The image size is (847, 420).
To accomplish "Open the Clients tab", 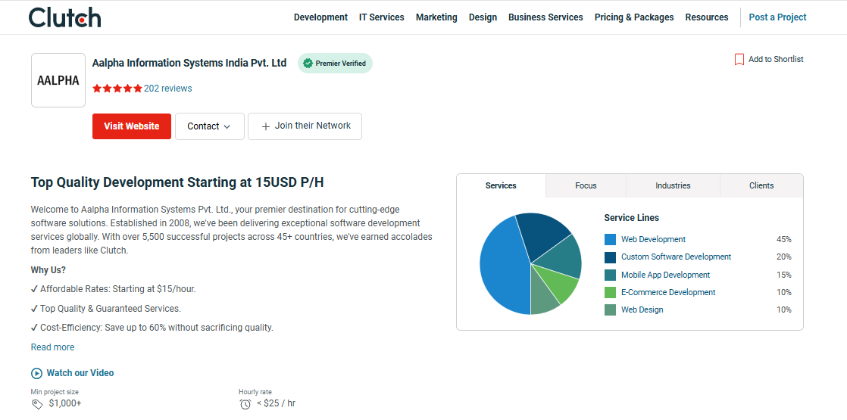I will point(761,185).
